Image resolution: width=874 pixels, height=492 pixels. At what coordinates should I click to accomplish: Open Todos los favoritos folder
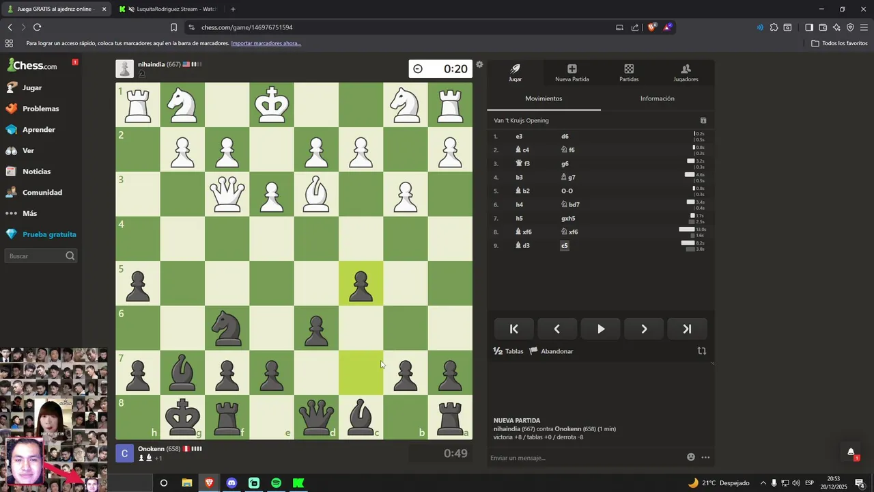839,43
